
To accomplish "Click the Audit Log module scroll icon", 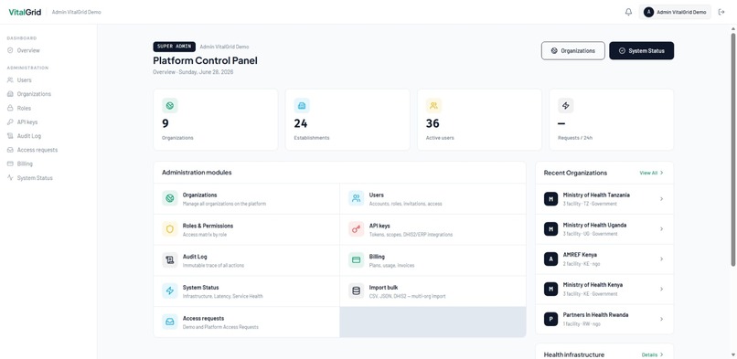I will click(x=170, y=260).
